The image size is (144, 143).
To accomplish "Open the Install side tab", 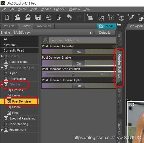I will 119,39.
